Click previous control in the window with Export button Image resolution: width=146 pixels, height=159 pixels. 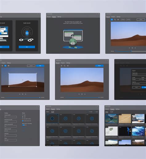tap(79, 94)
